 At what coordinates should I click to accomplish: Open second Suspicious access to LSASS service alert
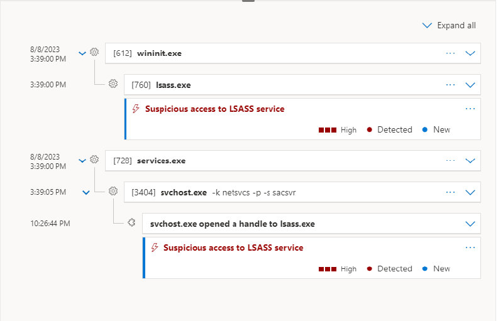233,248
